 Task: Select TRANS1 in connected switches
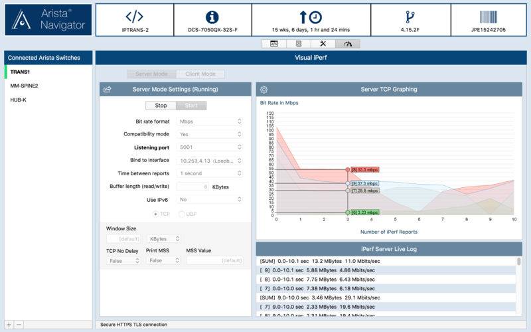click(48, 72)
